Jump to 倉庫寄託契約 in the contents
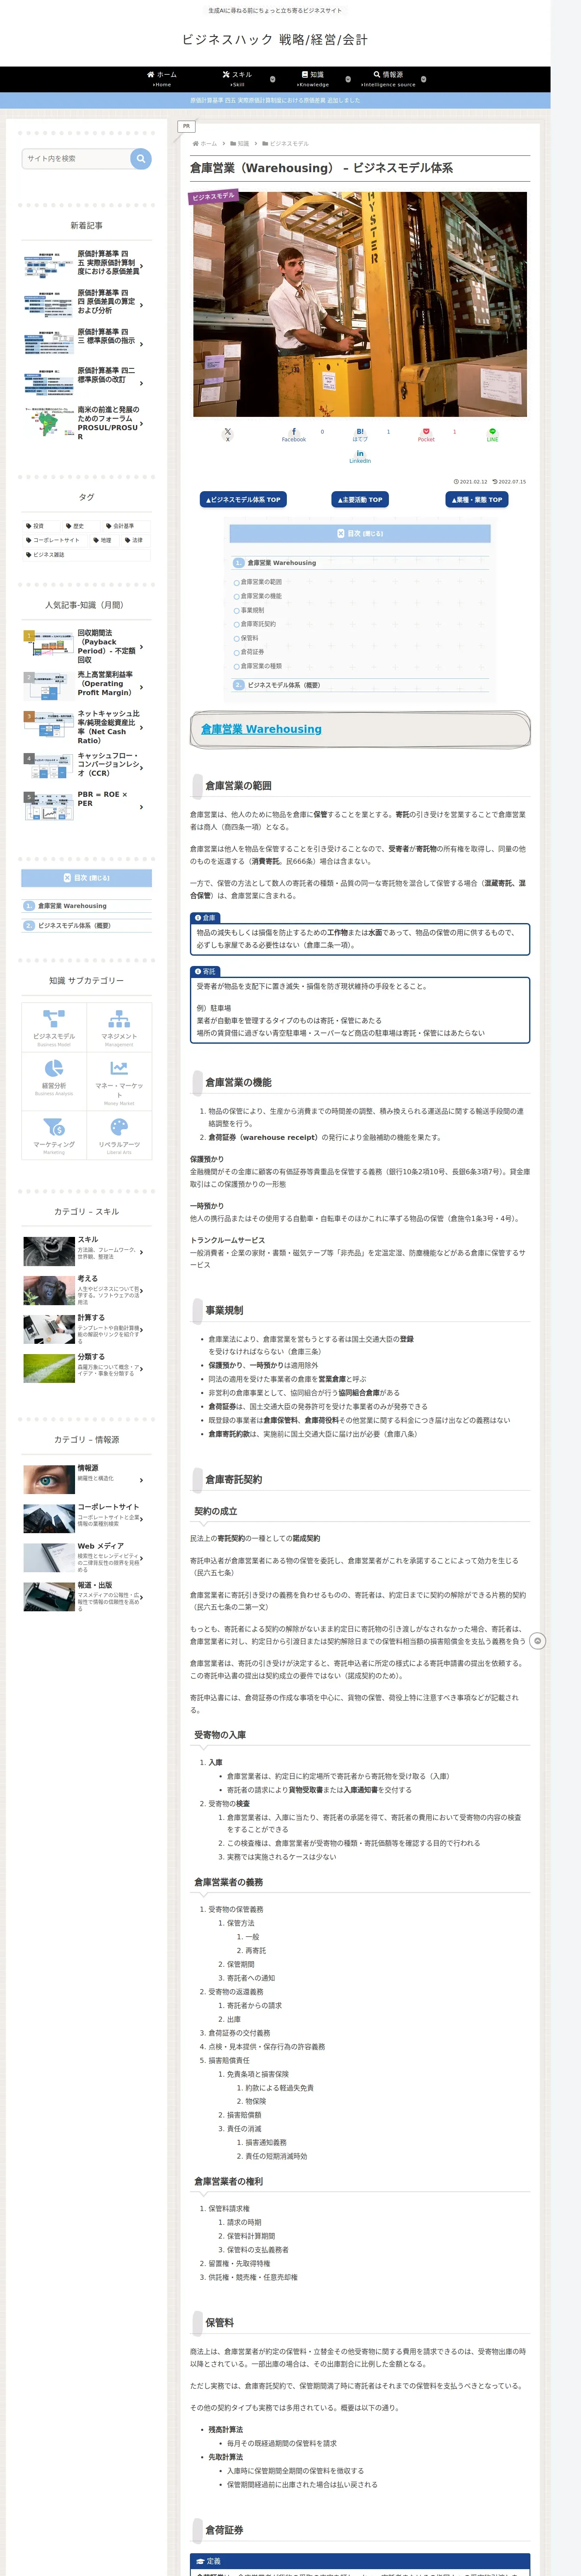Viewport: 581px width, 2576px height. click(x=258, y=624)
